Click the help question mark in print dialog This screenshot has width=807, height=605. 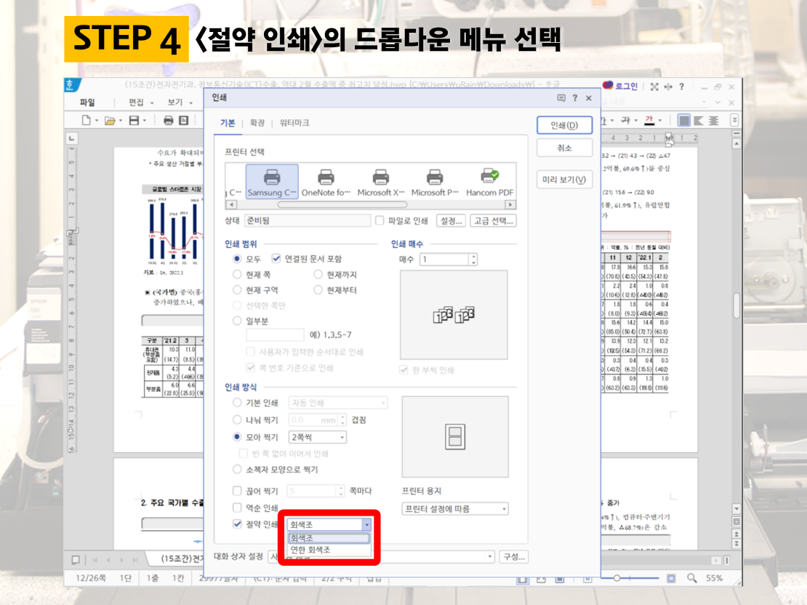pyautogui.click(x=575, y=98)
